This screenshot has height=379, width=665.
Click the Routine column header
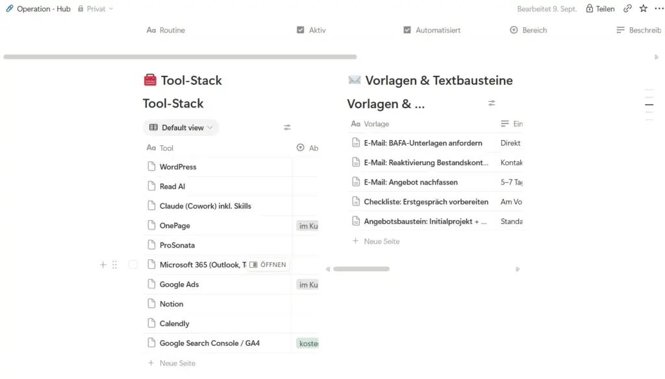[166, 30]
